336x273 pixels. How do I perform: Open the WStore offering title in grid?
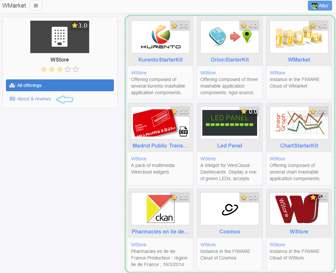point(299,232)
